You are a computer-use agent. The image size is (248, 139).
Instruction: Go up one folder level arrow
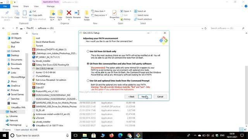click(17, 28)
